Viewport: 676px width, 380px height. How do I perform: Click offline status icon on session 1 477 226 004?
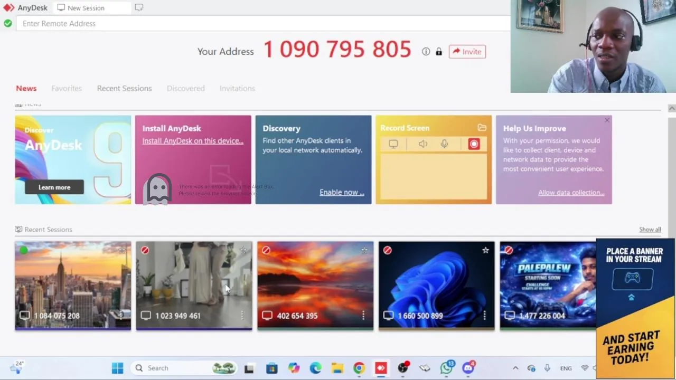point(509,250)
